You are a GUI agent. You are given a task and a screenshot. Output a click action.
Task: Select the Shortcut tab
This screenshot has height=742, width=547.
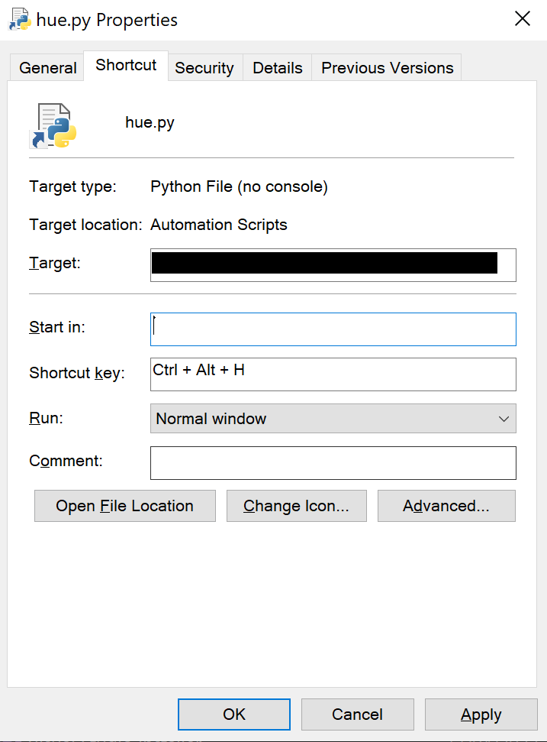pyautogui.click(x=126, y=65)
